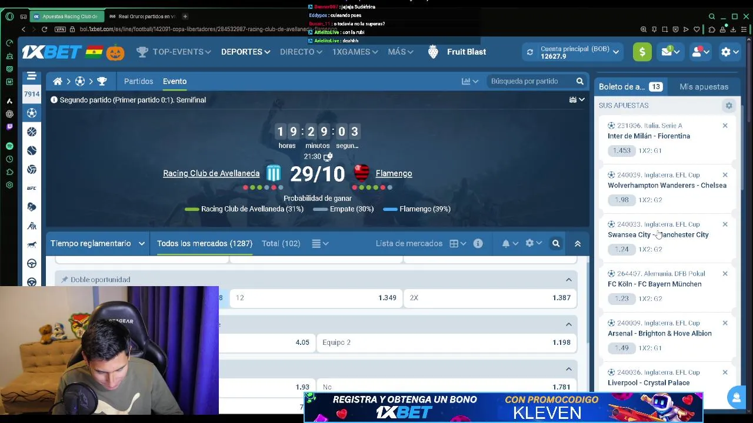Switch to Real Oruro browser tab
Screen dimensions: 753x423
[x=143, y=16]
